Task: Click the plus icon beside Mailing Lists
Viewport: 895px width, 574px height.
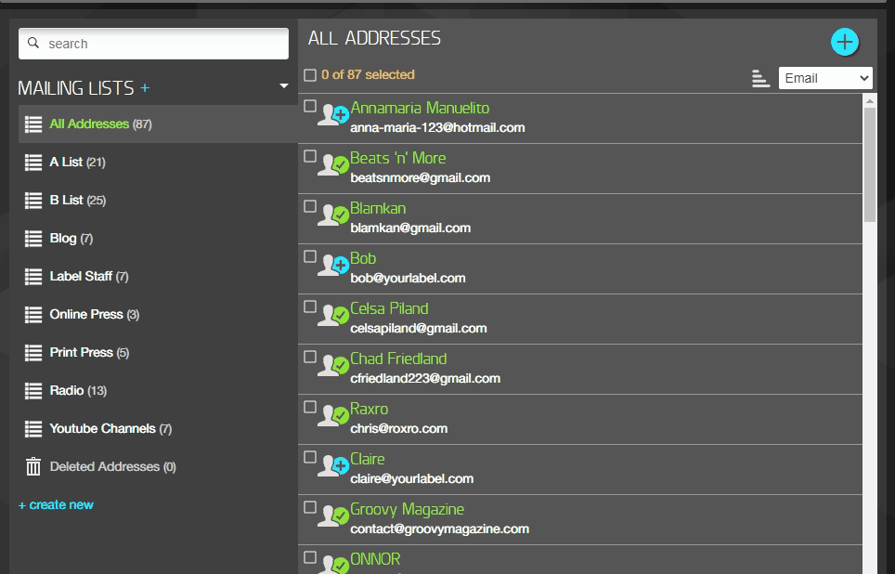Action: coord(145,88)
